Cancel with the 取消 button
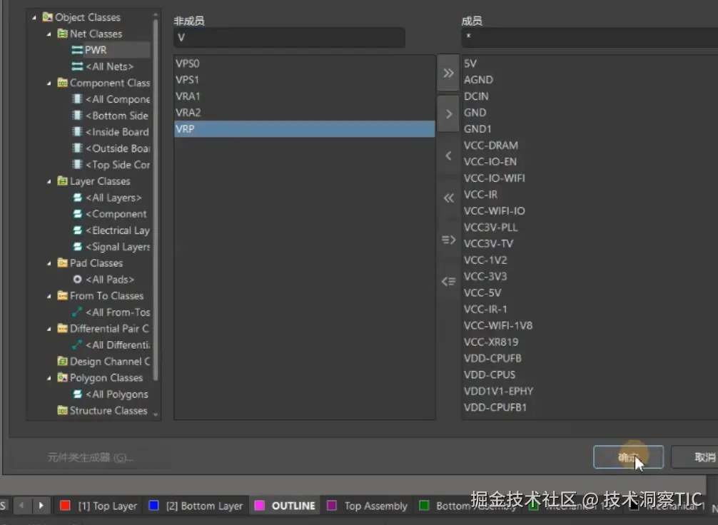 coord(695,457)
